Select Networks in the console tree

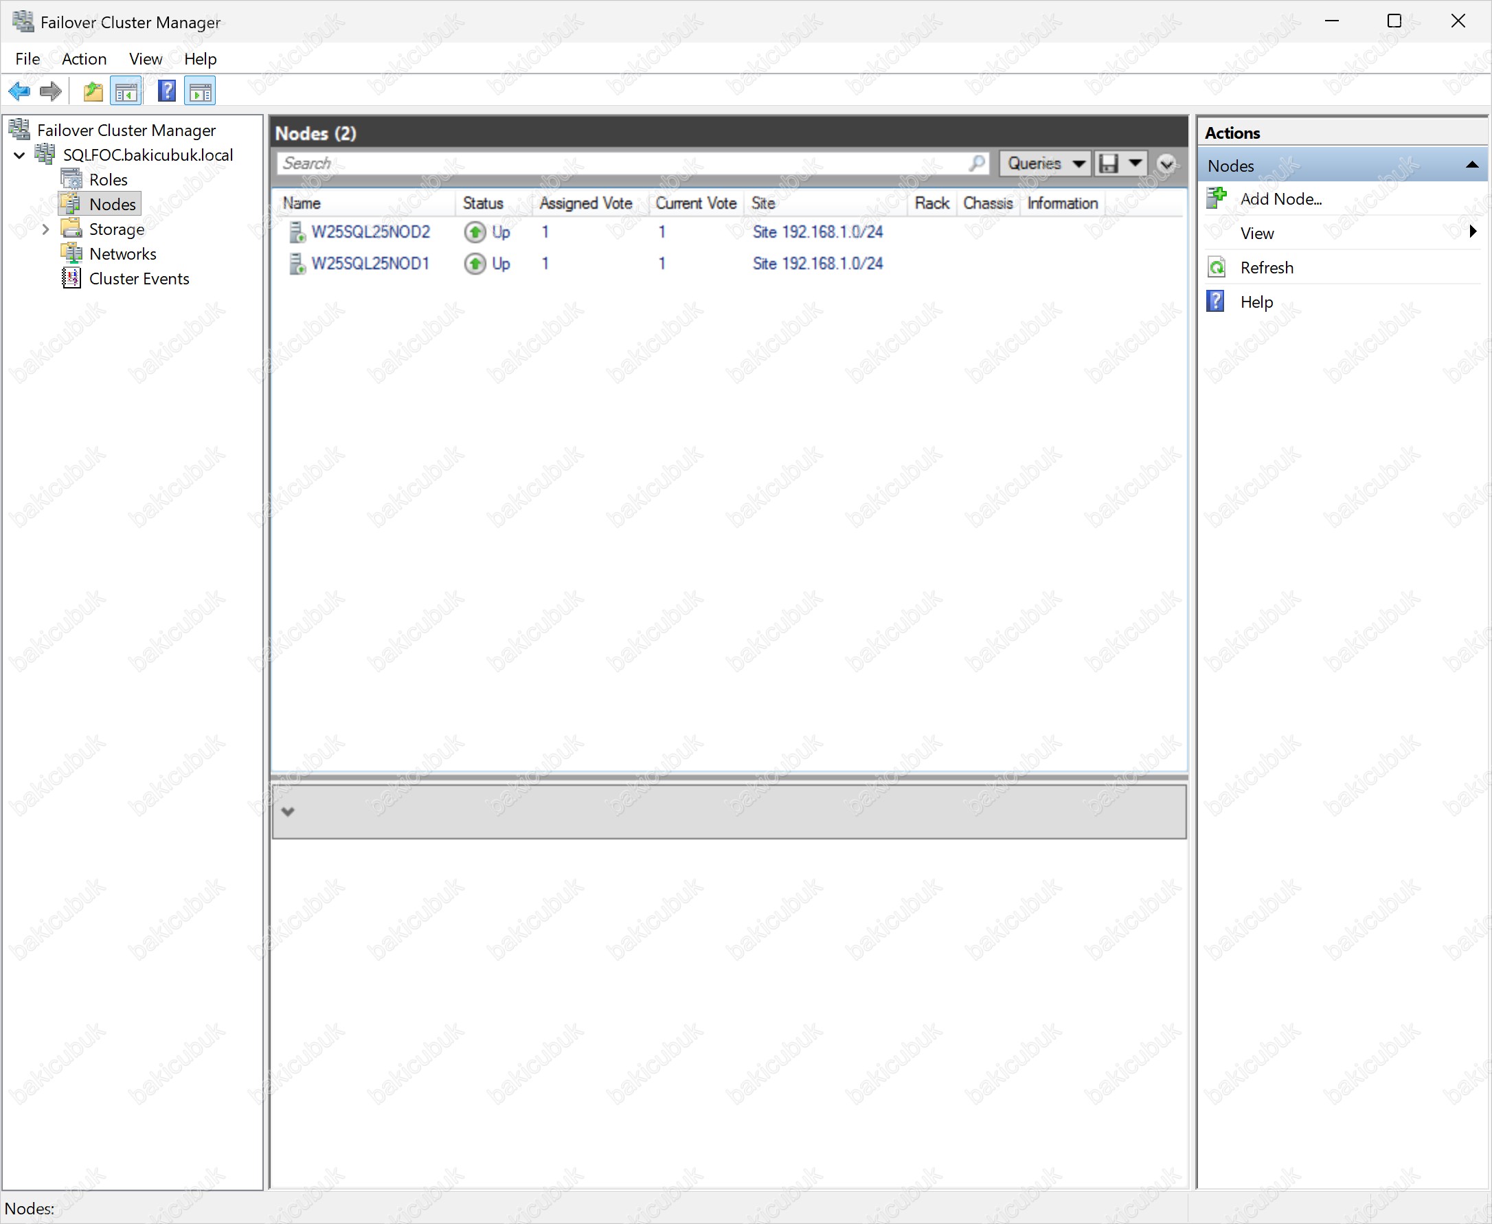(123, 254)
